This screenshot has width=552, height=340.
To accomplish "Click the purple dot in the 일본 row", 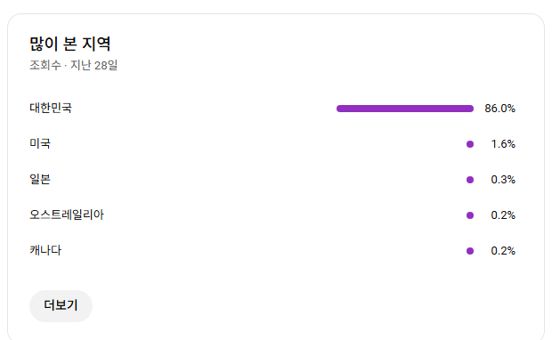I will point(470,180).
